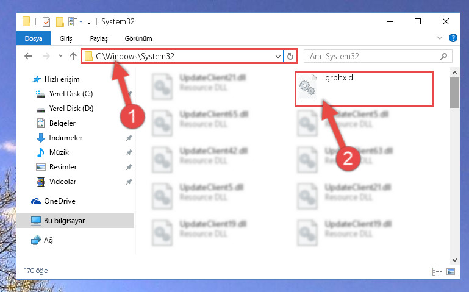Image resolution: width=469 pixels, height=292 pixels.
Task: Open the Paylaş ribbon tab
Action: tap(99, 38)
